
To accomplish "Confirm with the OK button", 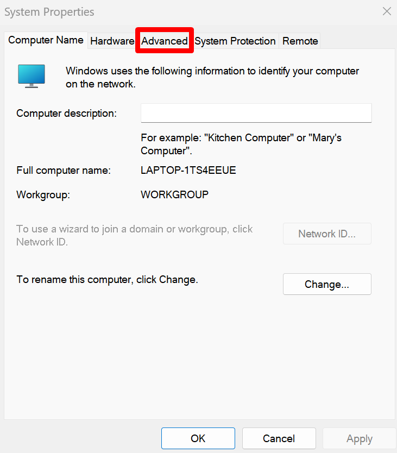I will (x=198, y=438).
